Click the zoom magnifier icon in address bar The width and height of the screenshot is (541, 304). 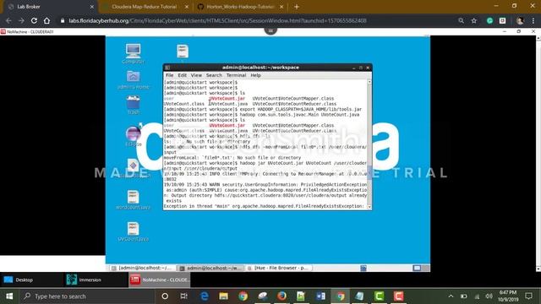(461, 20)
